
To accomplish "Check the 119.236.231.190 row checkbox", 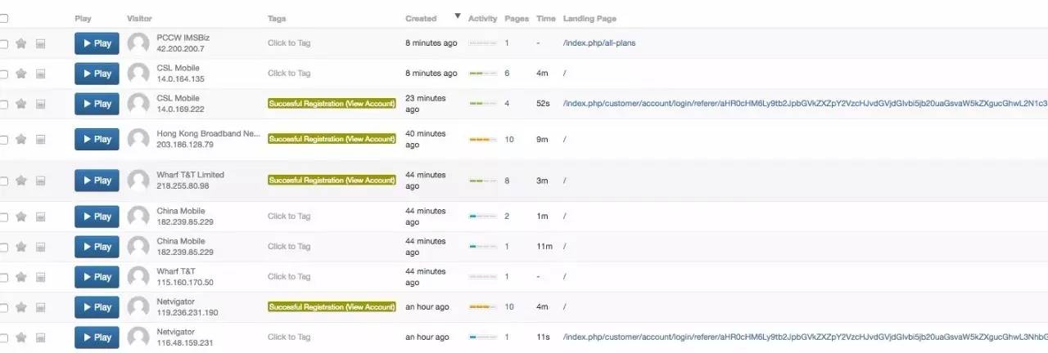I will (x=3, y=307).
